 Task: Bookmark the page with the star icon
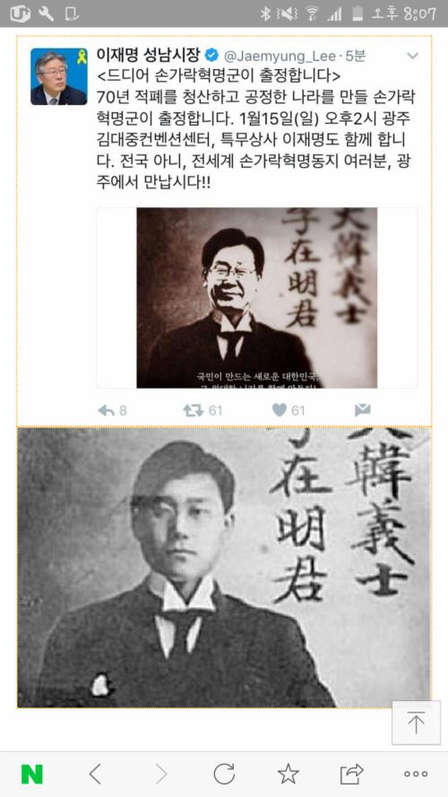tap(289, 774)
